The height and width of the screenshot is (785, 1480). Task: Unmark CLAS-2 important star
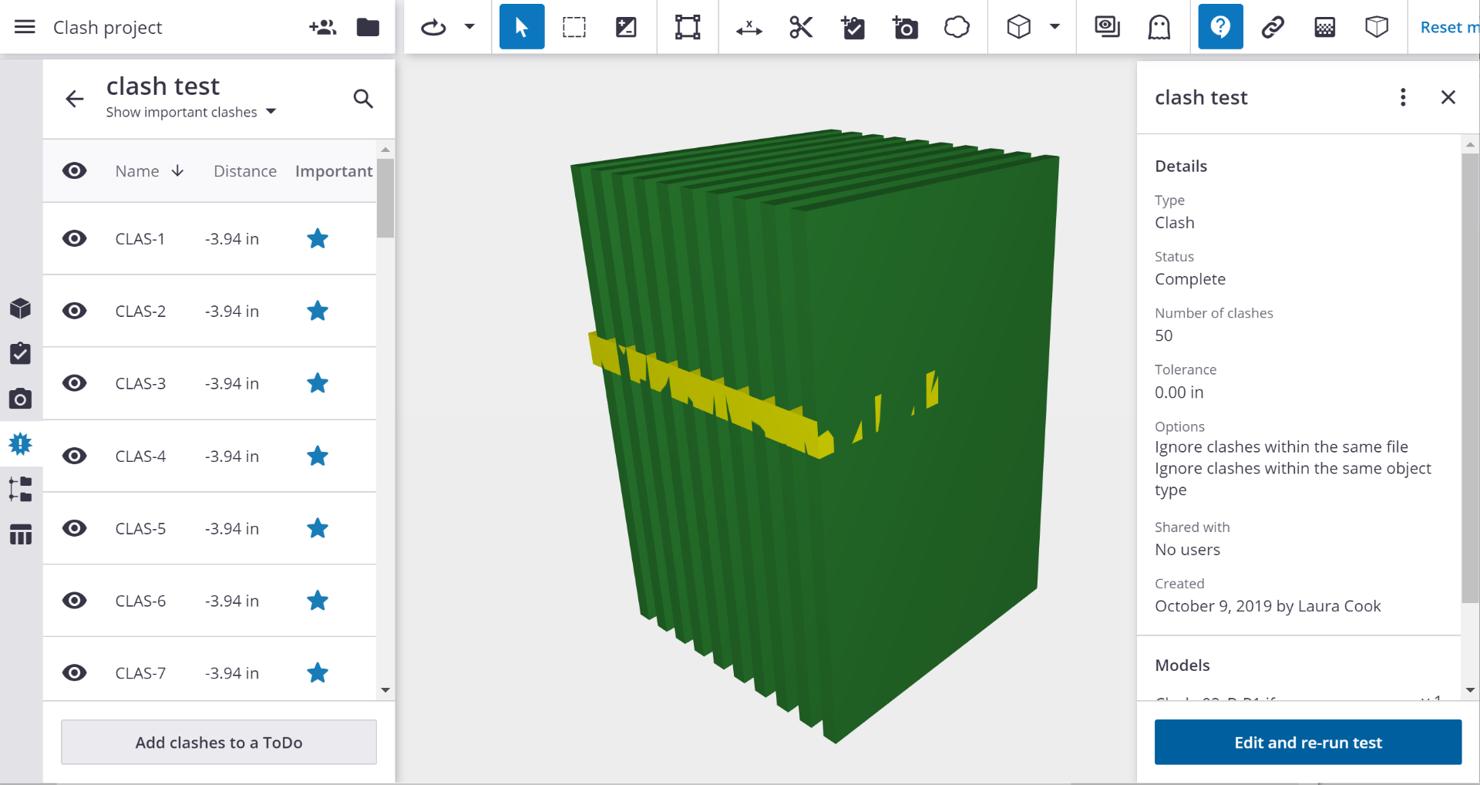pyautogui.click(x=318, y=311)
